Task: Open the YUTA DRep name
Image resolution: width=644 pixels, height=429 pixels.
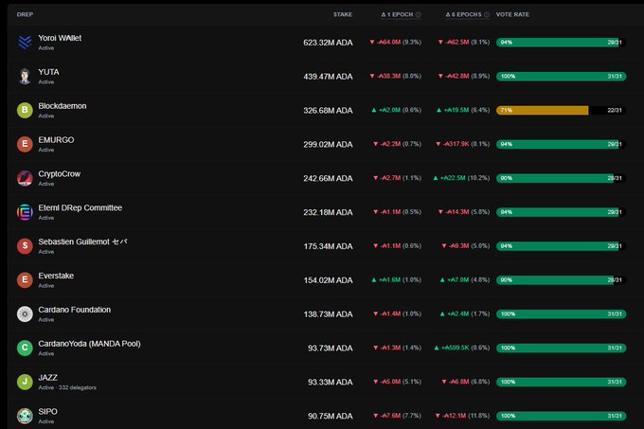Action: click(x=49, y=72)
